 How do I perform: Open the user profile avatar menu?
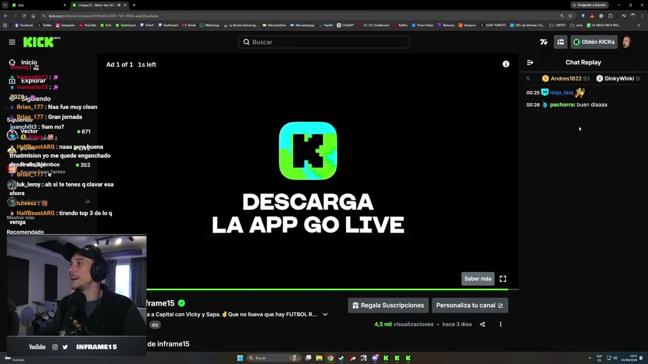pos(627,42)
